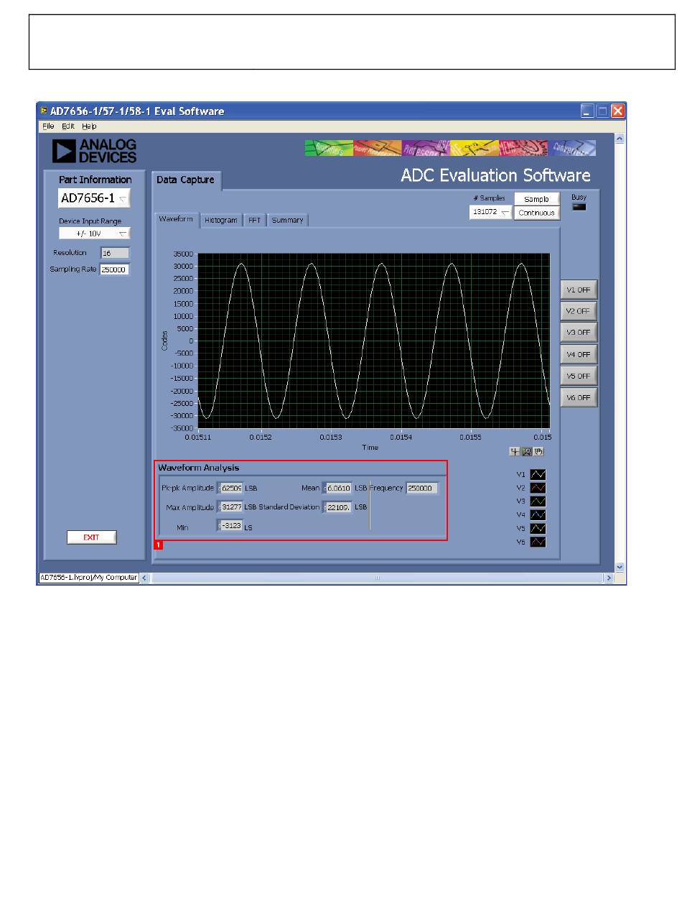
Task: Click the Max Amplitude value field
Action: pos(230,507)
